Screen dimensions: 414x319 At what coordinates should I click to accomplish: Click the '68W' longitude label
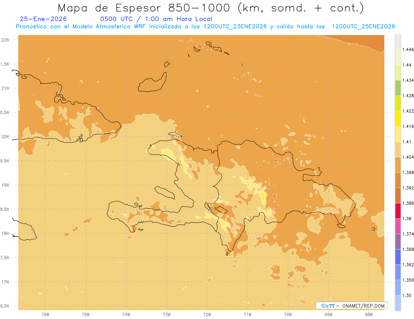pyautogui.click(x=369, y=314)
